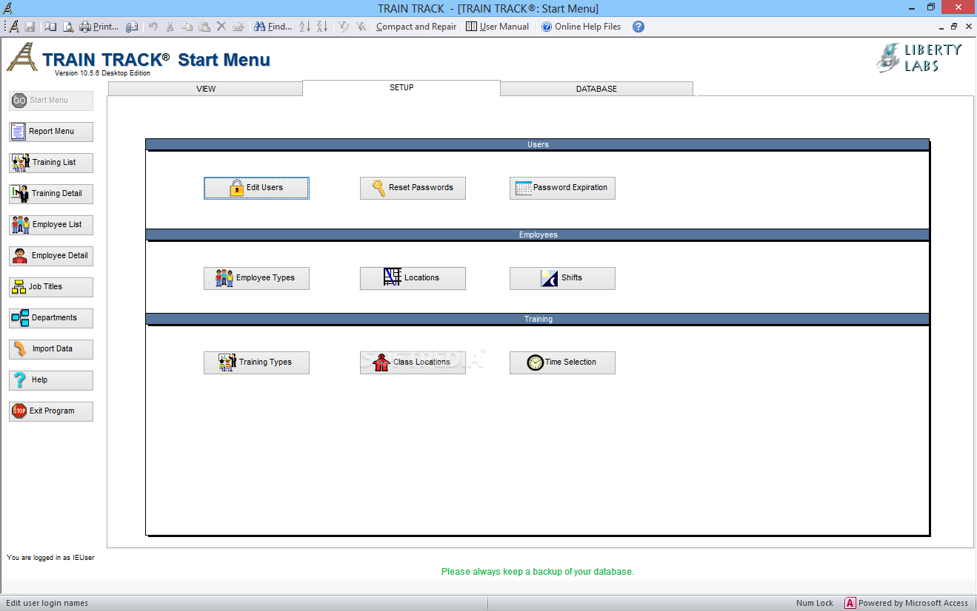The height and width of the screenshot is (611, 977).
Task: Click the Delete X toolbar icon
Action: point(221,27)
